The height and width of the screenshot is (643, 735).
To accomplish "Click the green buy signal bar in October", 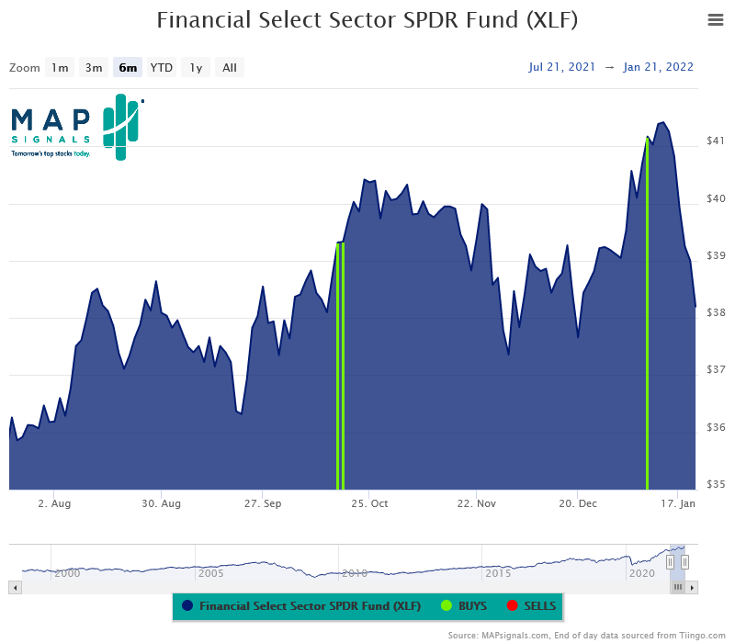I will tap(340, 367).
